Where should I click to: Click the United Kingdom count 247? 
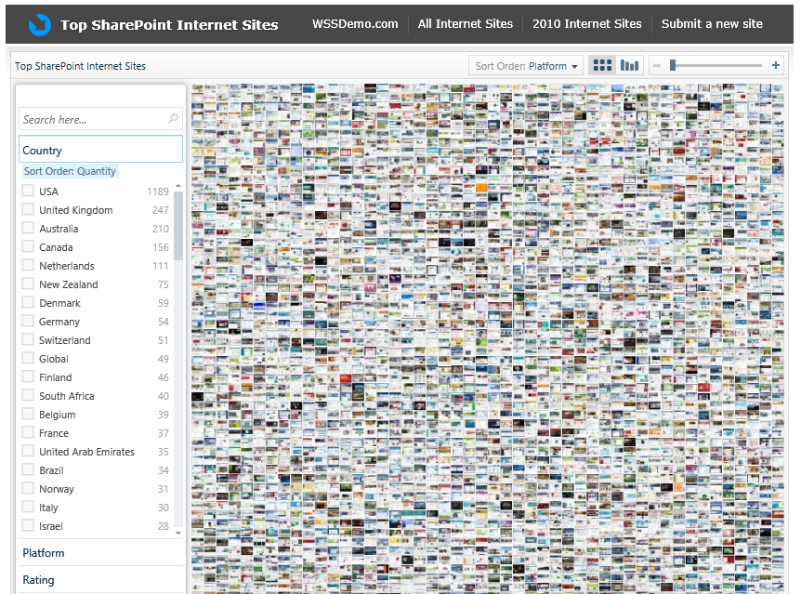(161, 210)
